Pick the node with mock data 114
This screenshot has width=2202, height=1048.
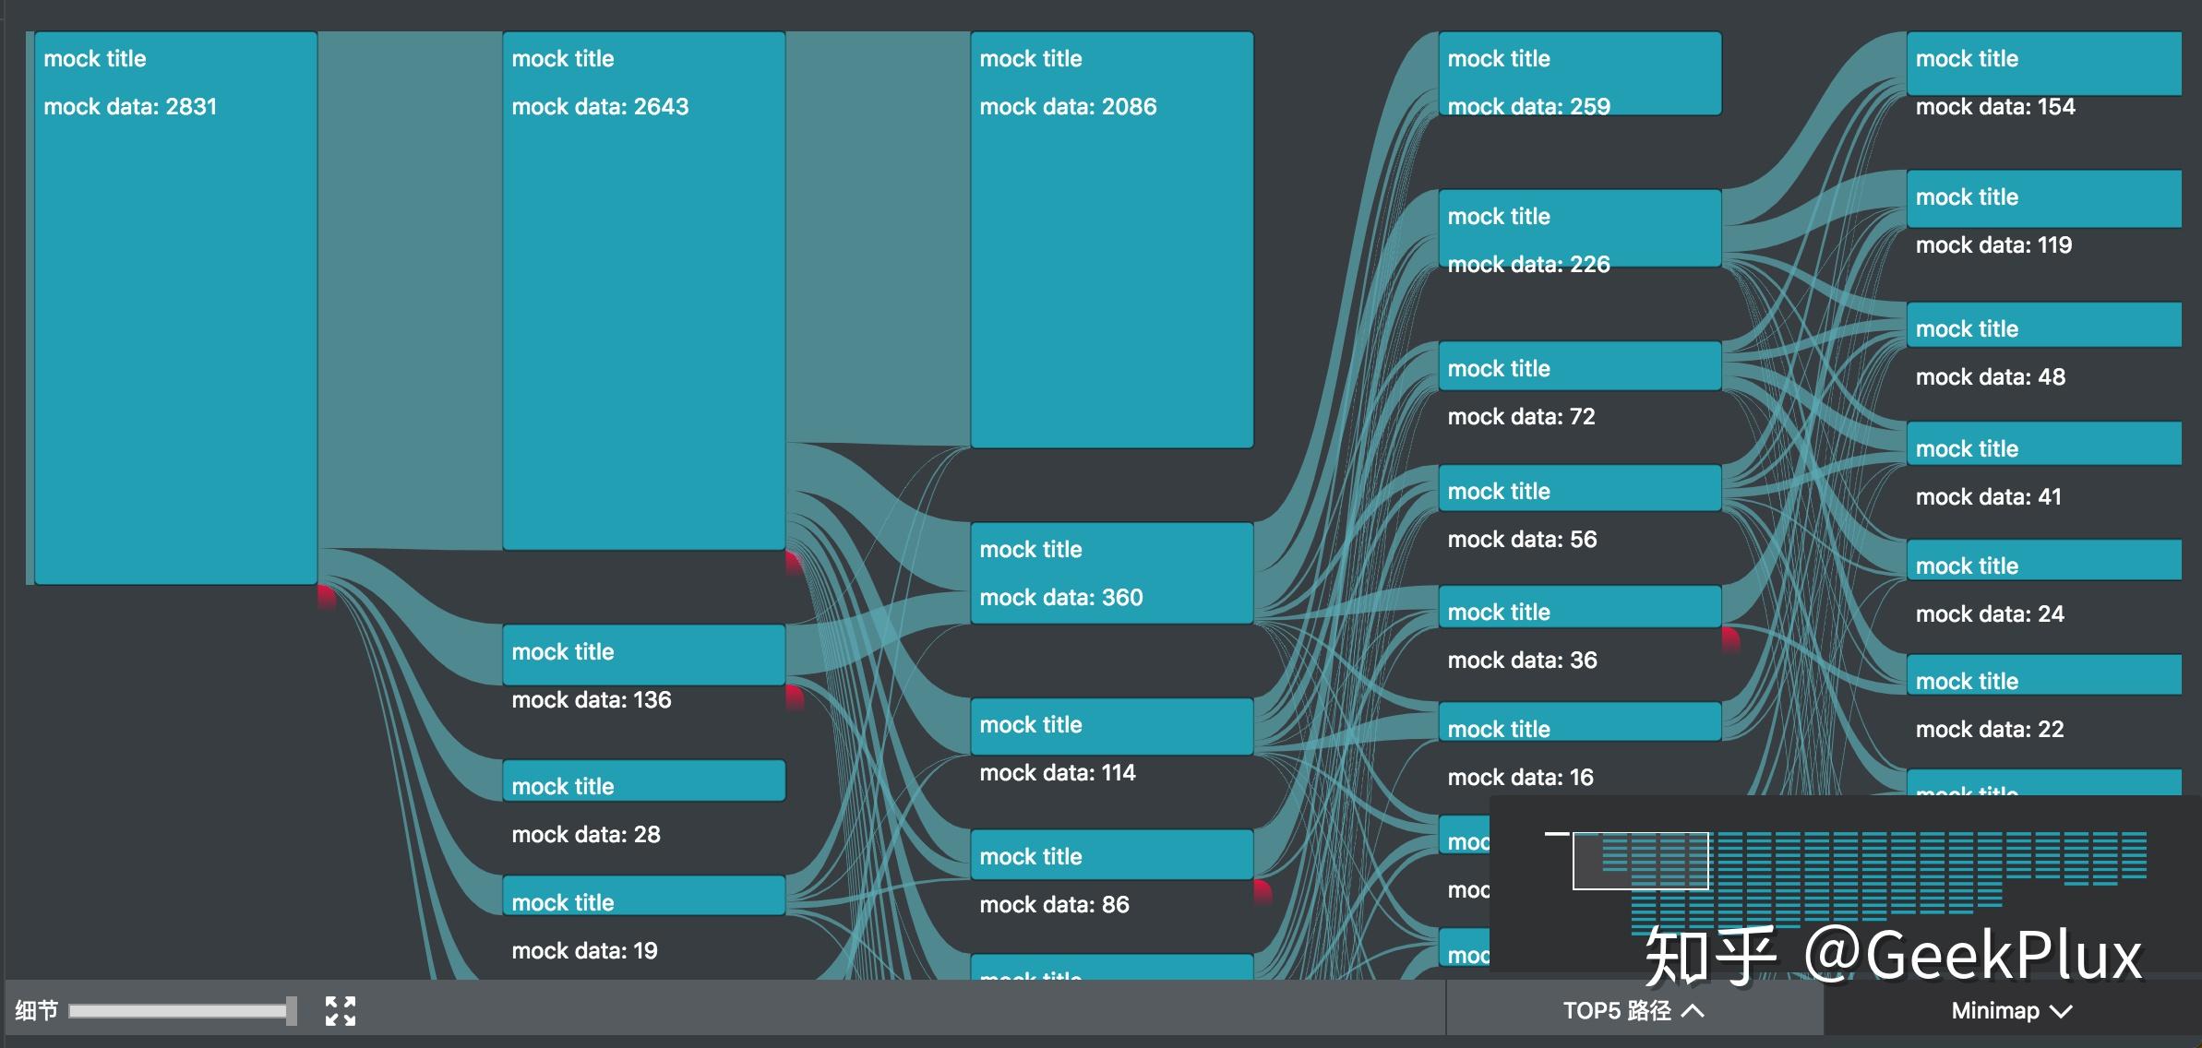pos(1111,726)
